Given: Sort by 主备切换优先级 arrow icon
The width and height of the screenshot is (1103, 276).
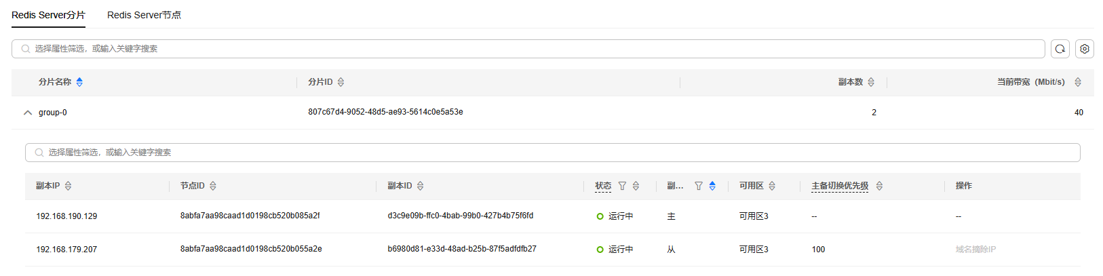Looking at the screenshot, I should tap(879, 186).
